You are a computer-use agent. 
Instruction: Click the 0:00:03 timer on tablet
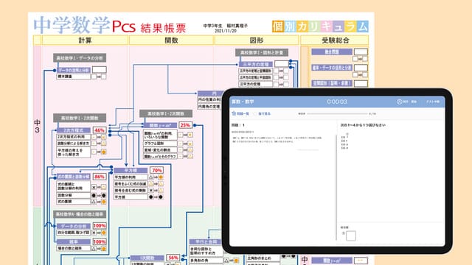pyautogui.click(x=337, y=102)
